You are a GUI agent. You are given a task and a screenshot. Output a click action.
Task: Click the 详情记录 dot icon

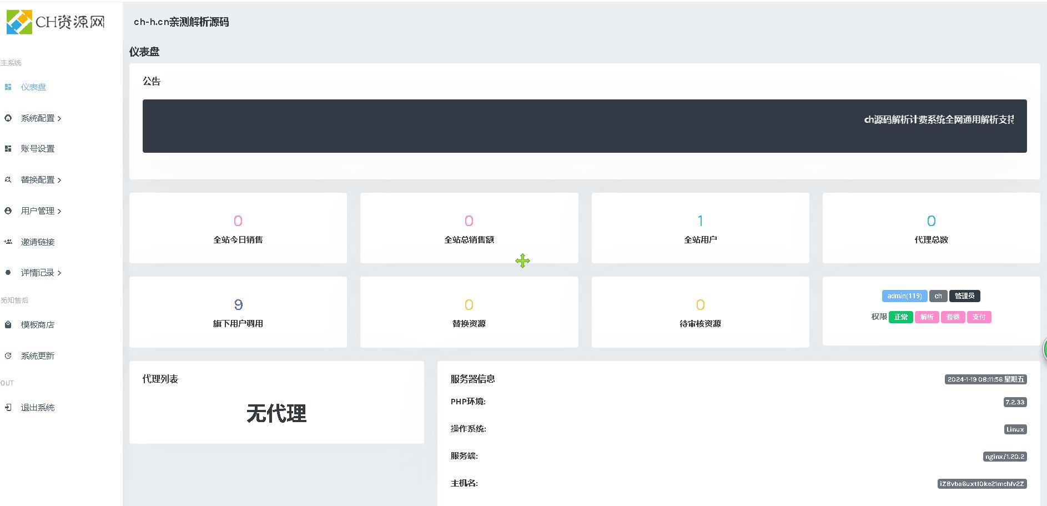coord(8,272)
